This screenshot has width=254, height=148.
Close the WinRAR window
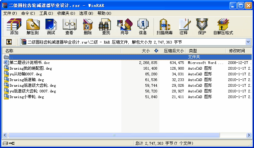click(x=248, y=5)
